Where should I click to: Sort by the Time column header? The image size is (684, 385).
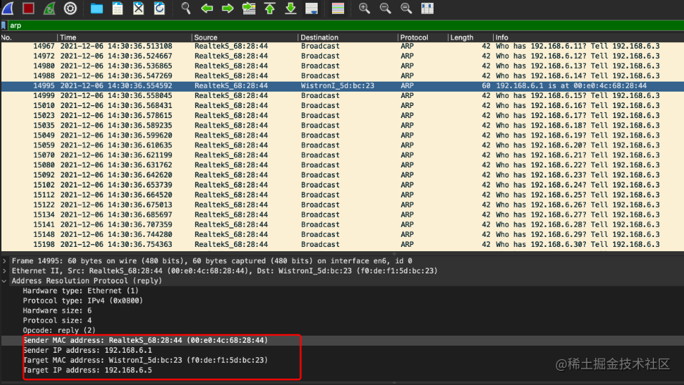124,37
